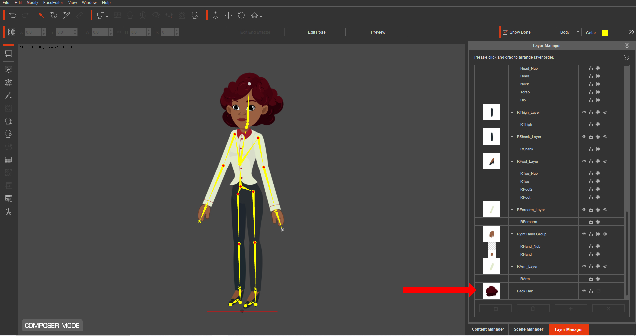Collapse the RShank_Layer group
This screenshot has width=636, height=336.
tap(512, 137)
